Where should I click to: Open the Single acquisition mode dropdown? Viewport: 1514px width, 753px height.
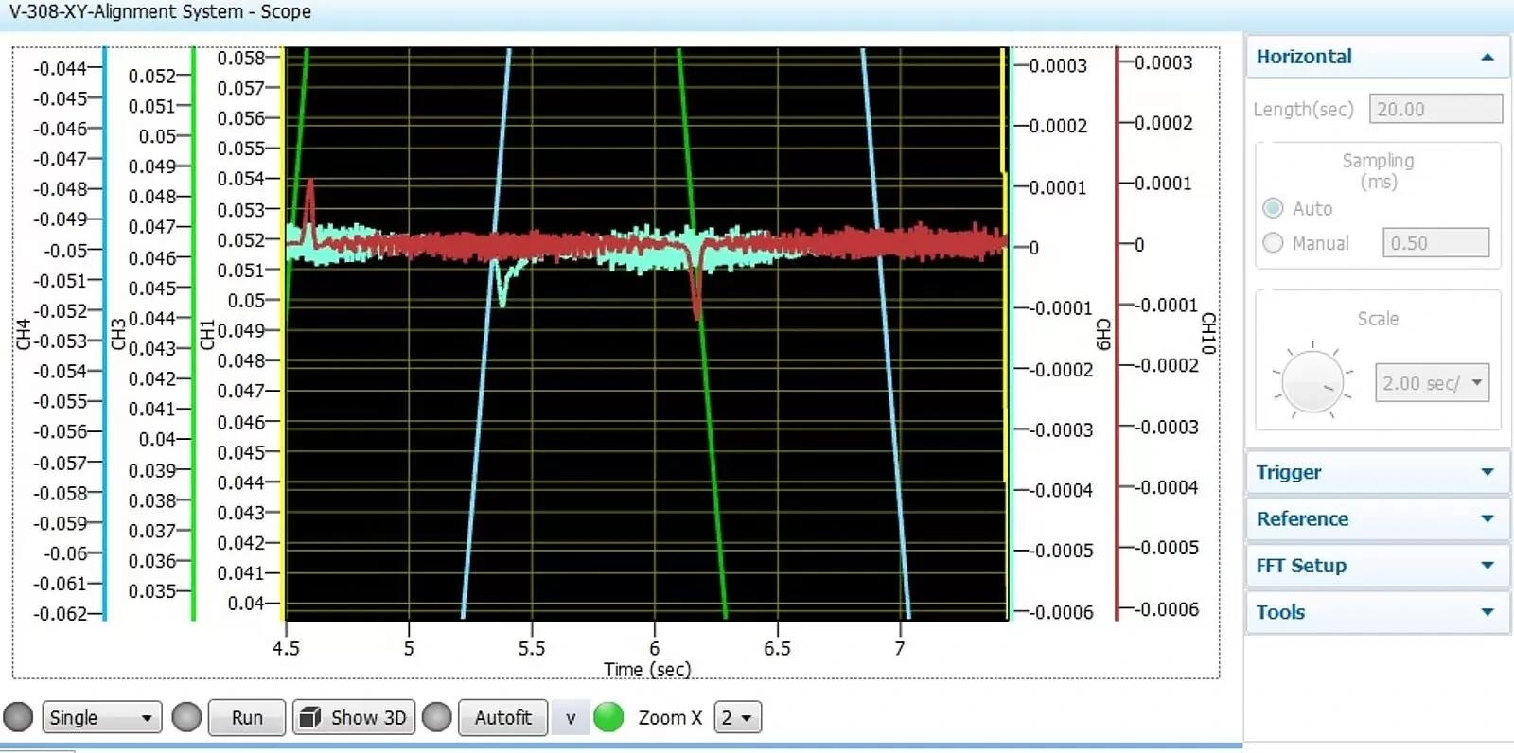point(101,717)
